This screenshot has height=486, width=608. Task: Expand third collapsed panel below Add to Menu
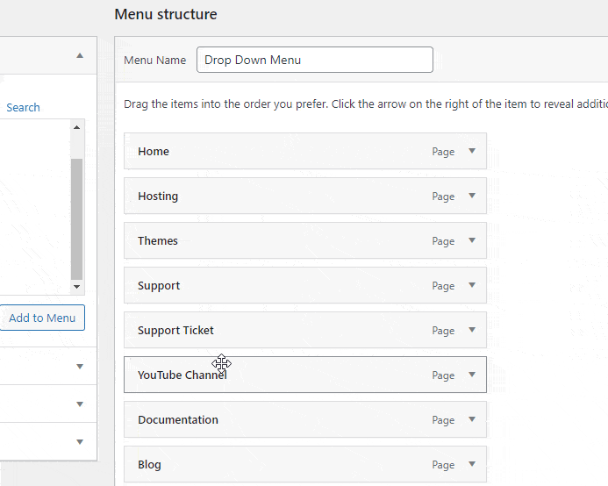point(80,441)
